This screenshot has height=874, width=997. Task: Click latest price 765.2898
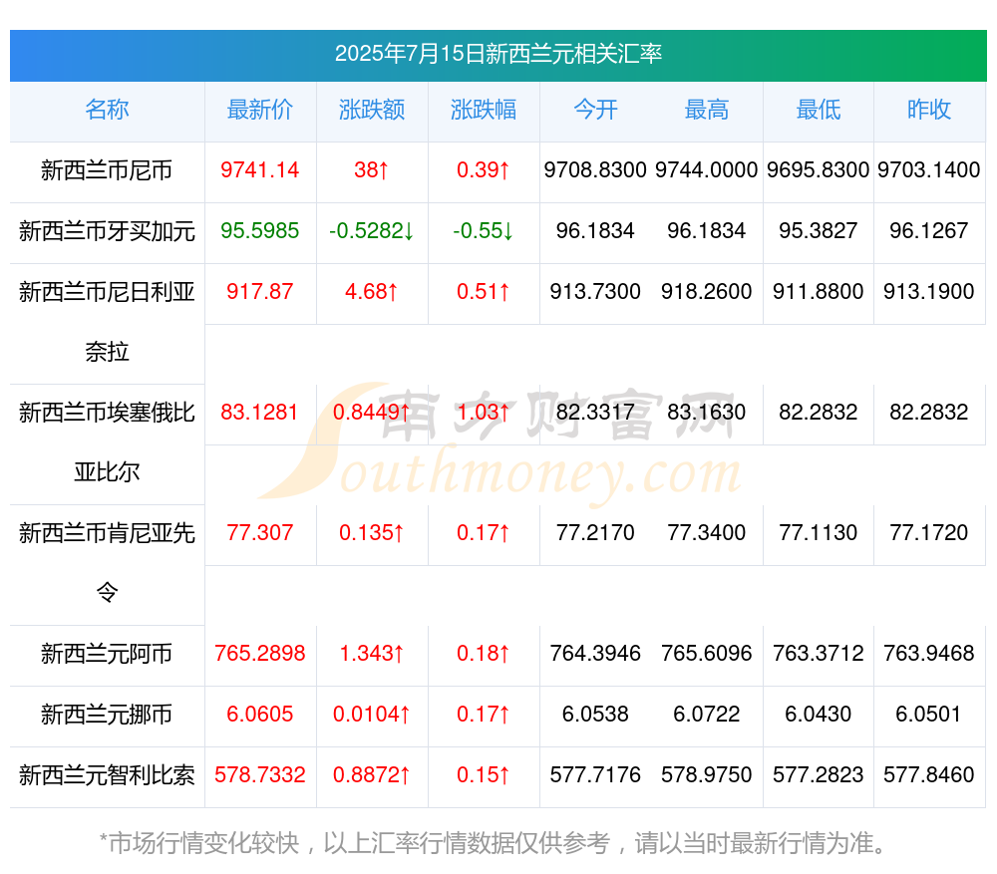[259, 654]
